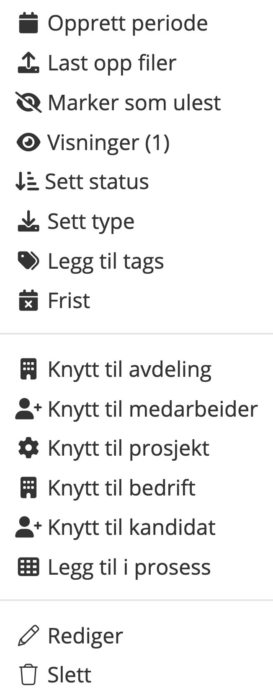Click the pencil icon beside Rediger
This screenshot has width=273, height=695.
28,635
